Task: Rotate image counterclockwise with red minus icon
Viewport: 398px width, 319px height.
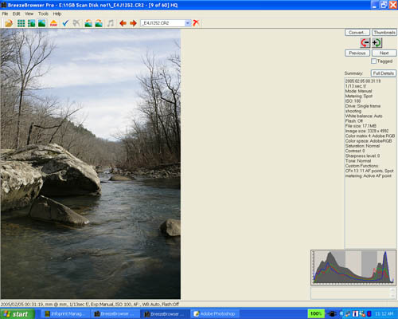Action: (x=365, y=42)
